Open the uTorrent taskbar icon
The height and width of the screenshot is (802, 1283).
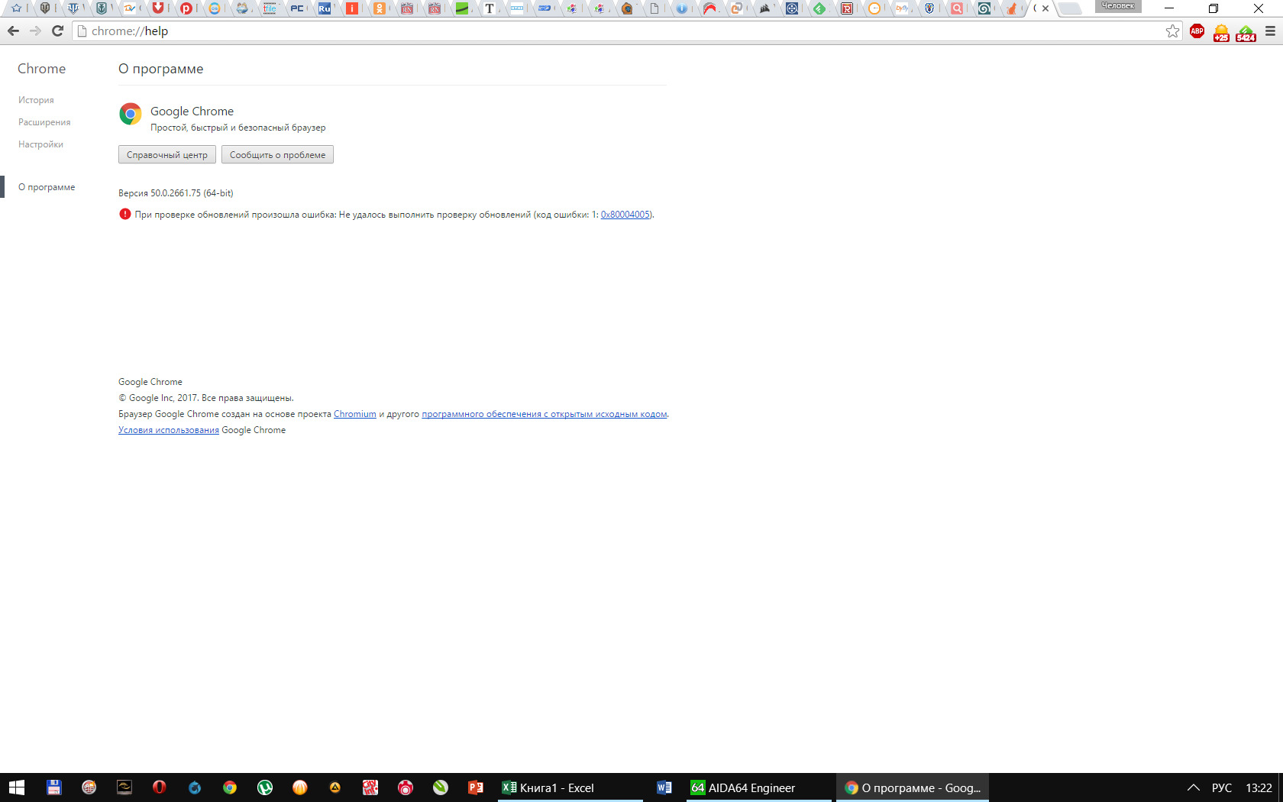click(264, 787)
